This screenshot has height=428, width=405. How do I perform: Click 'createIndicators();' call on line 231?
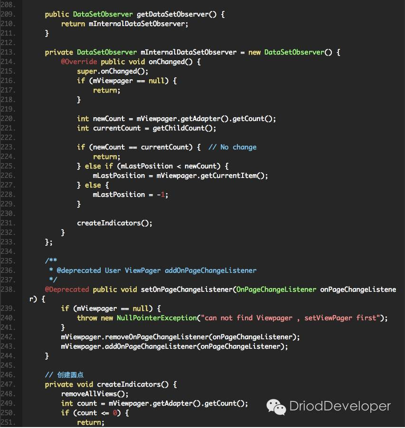click(114, 223)
